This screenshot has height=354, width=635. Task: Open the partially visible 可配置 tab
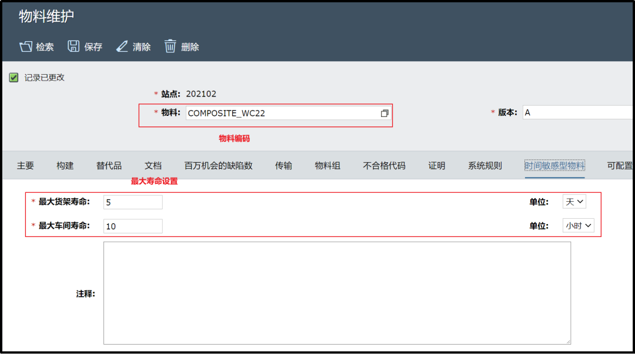tap(620, 165)
